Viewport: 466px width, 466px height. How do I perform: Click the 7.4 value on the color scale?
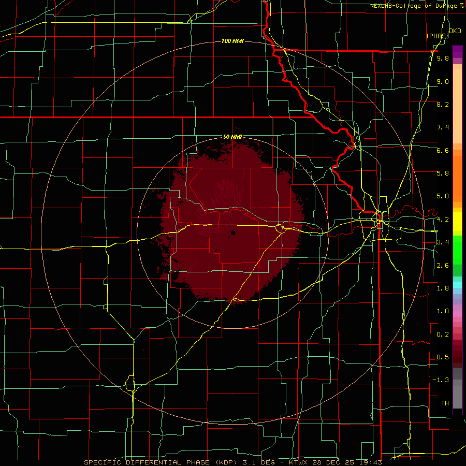(x=443, y=127)
